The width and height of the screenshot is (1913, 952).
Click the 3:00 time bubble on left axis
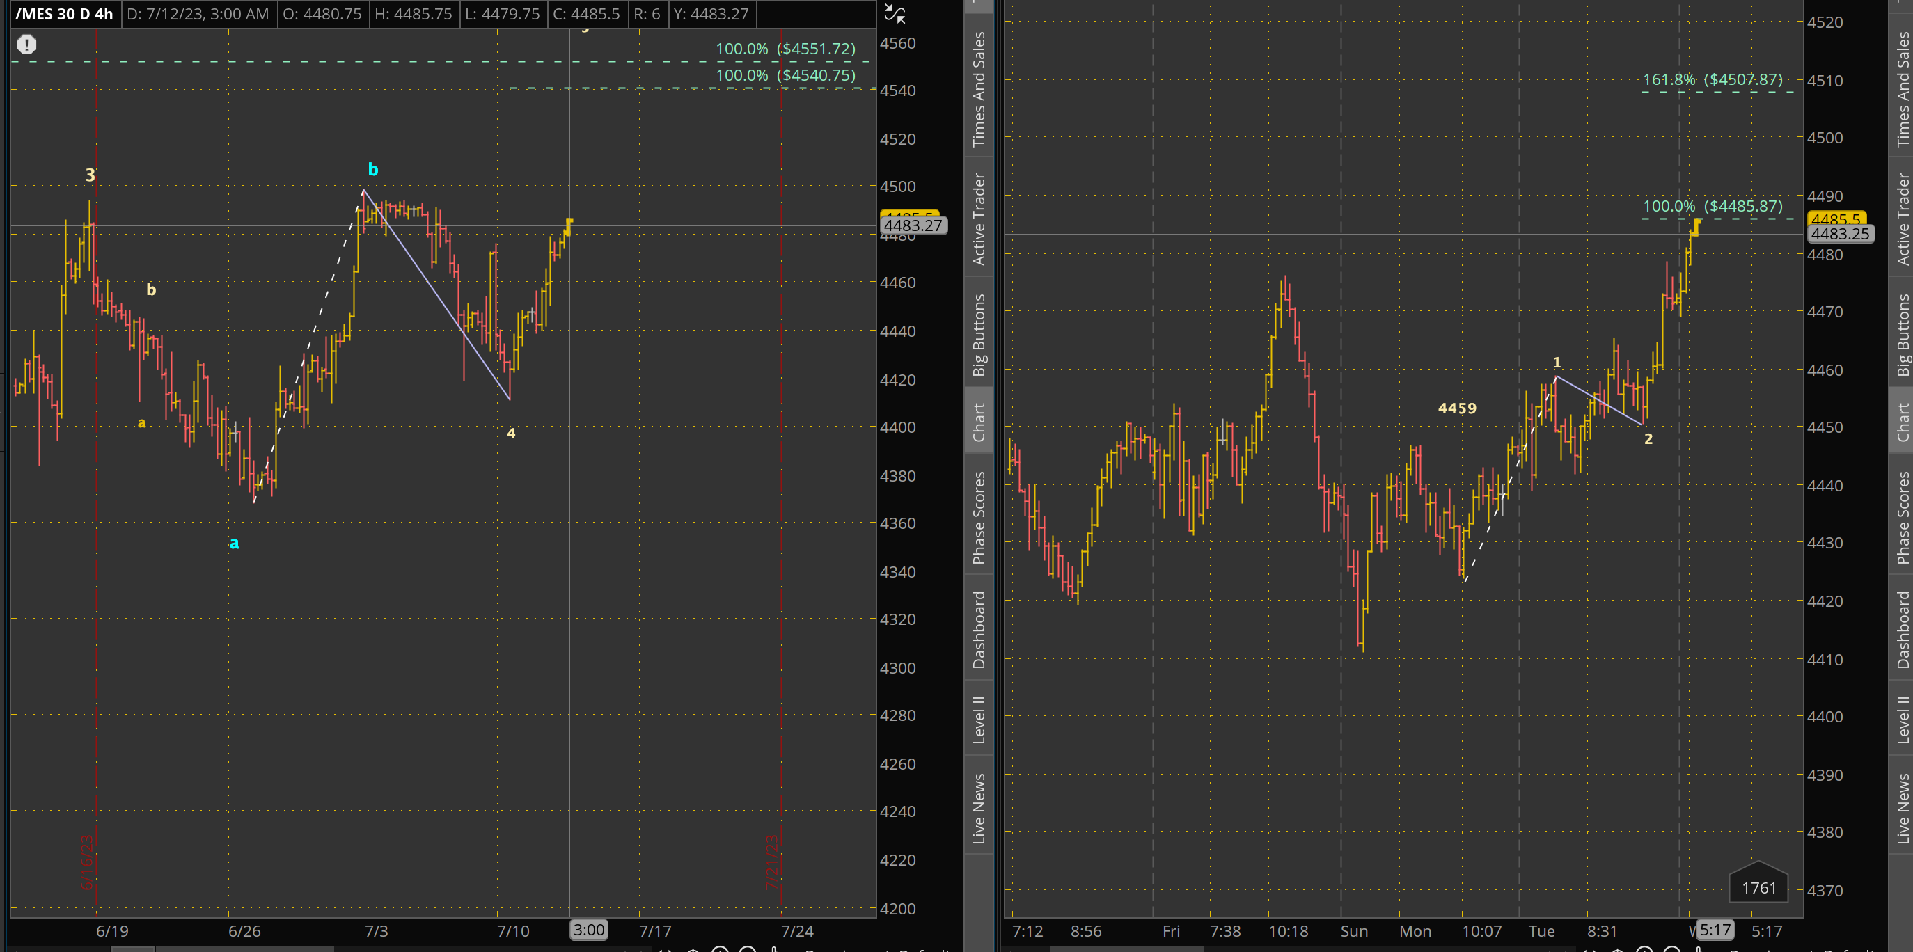click(589, 930)
